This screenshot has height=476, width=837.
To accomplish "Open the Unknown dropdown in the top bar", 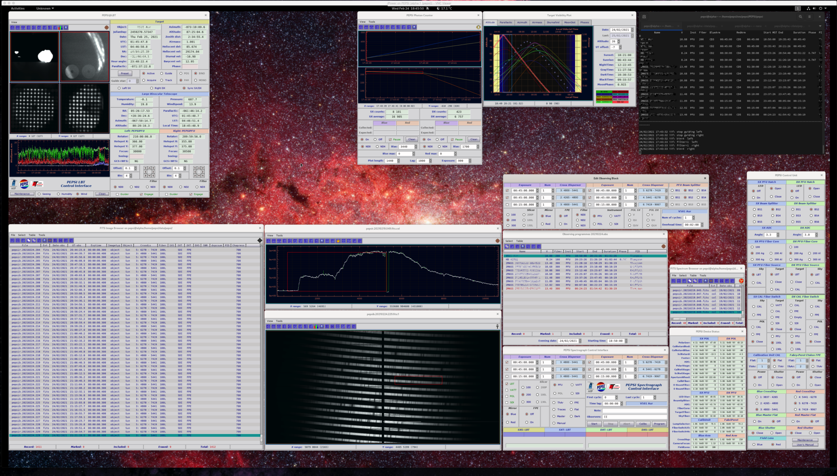I will pos(45,8).
